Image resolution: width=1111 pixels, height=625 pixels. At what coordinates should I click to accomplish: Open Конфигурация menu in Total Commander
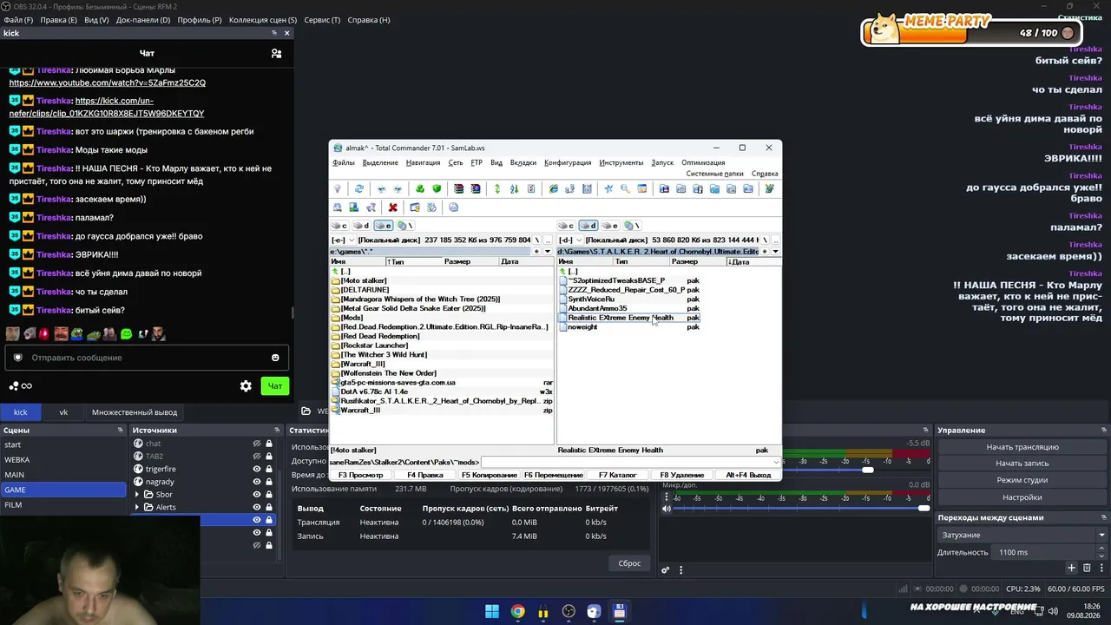click(568, 162)
